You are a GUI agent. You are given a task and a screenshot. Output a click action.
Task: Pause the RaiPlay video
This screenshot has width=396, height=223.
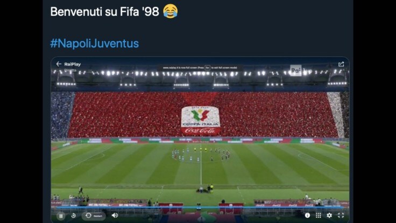click(61, 216)
